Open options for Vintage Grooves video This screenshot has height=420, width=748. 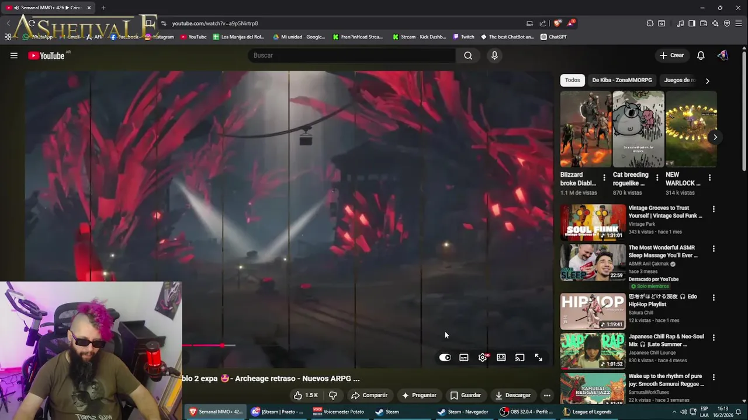click(x=714, y=209)
